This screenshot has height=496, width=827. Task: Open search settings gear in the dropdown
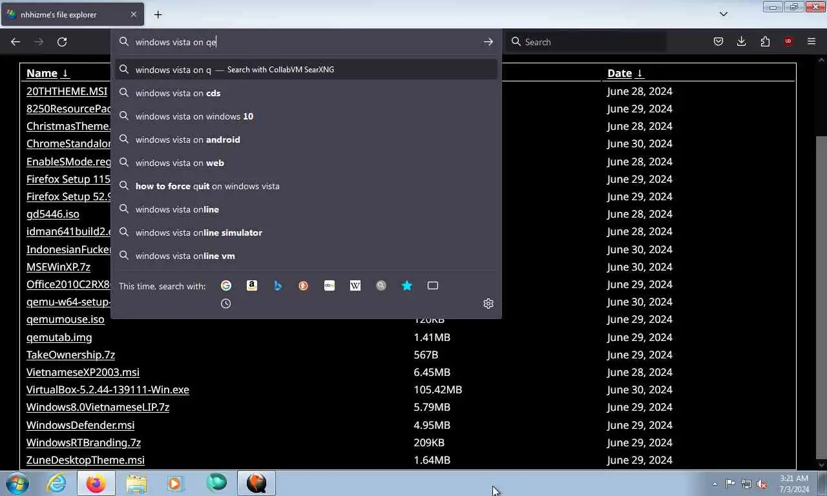488,304
